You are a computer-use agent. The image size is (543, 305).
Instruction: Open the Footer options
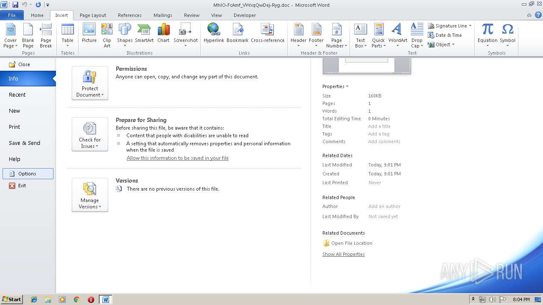coord(316,36)
